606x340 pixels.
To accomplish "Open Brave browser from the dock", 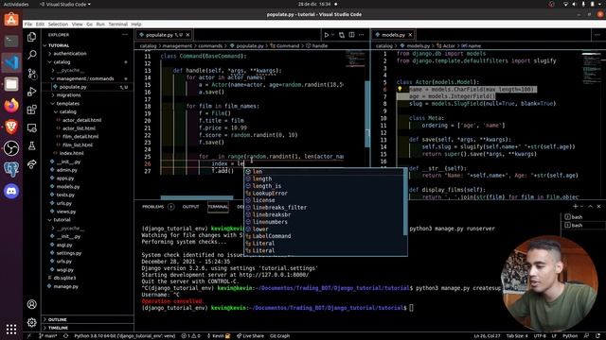I will (x=11, y=127).
